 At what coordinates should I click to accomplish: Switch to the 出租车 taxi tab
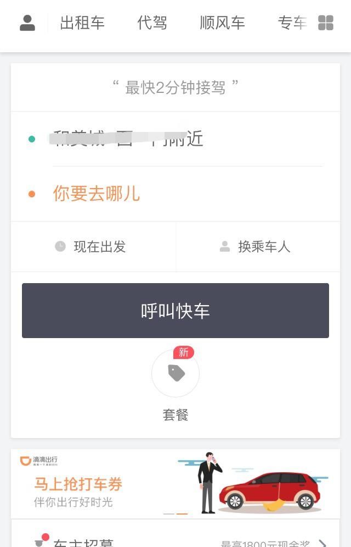click(82, 23)
